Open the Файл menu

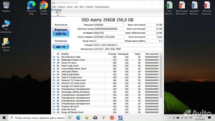point(54,7)
